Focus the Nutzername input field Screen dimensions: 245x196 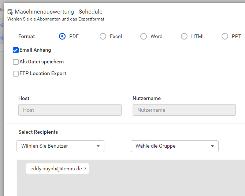[x=184, y=110]
